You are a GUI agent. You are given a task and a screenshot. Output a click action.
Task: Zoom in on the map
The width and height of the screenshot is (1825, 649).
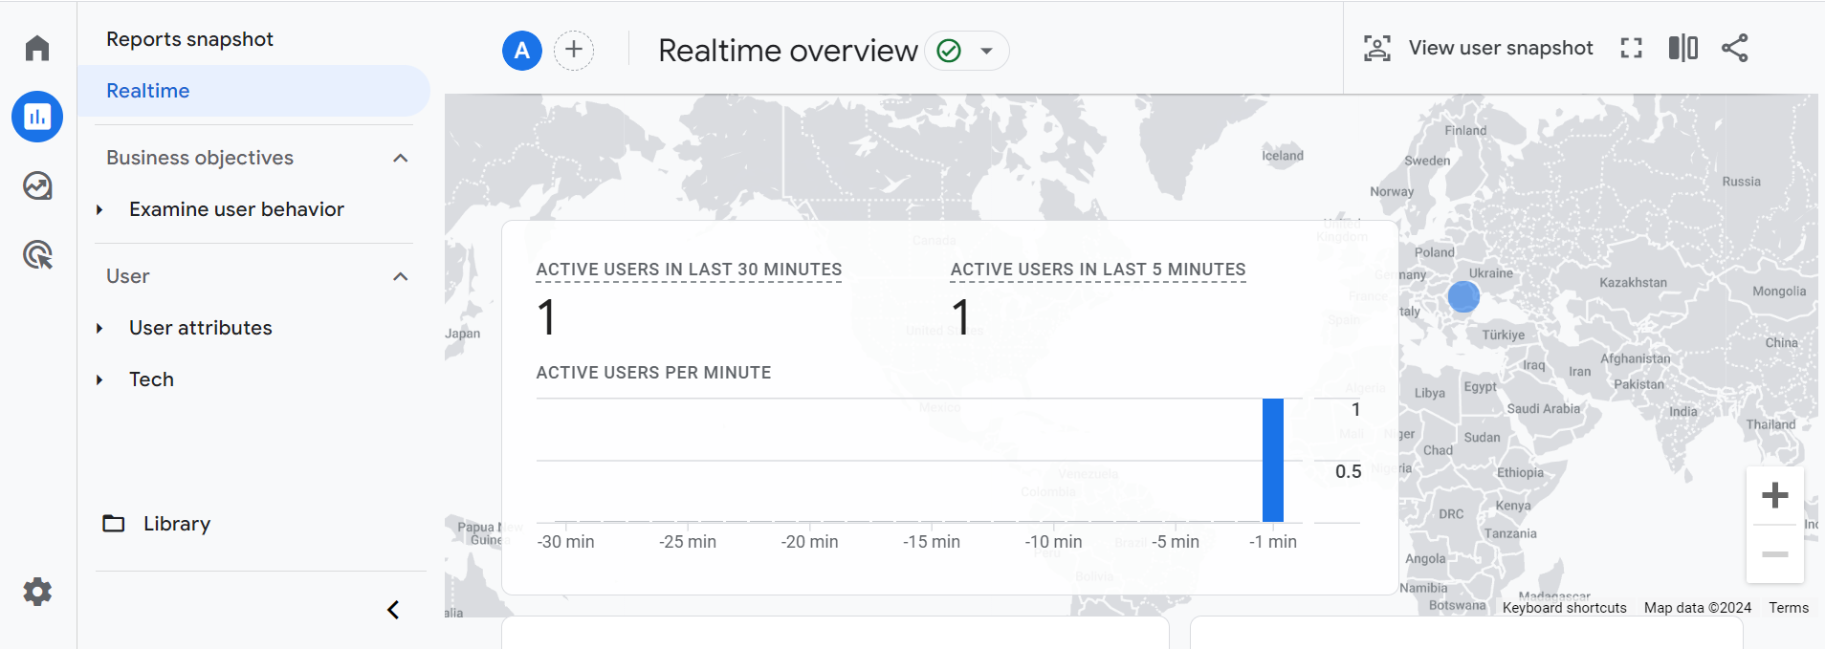point(1774,495)
